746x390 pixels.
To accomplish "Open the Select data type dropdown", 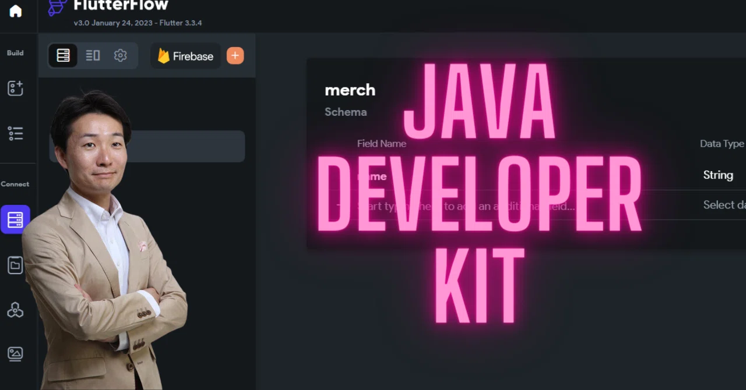I will 724,205.
